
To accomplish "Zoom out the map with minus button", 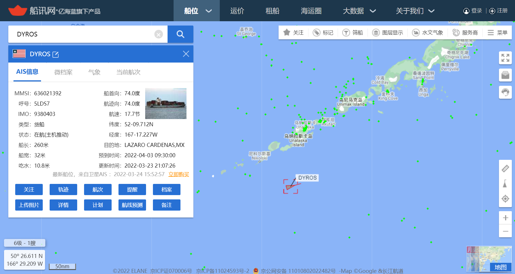I will point(505,231).
